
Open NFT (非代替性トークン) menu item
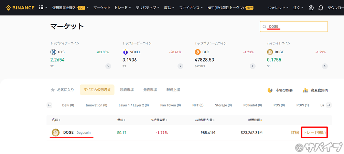(x=230, y=8)
